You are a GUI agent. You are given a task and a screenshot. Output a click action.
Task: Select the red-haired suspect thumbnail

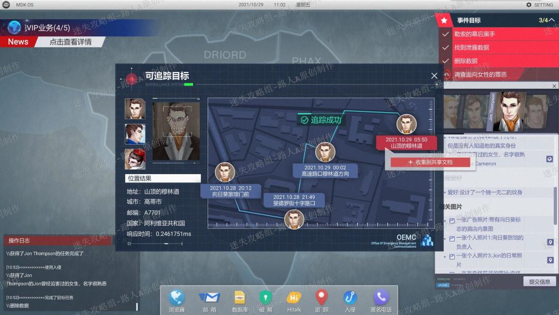tap(135, 159)
